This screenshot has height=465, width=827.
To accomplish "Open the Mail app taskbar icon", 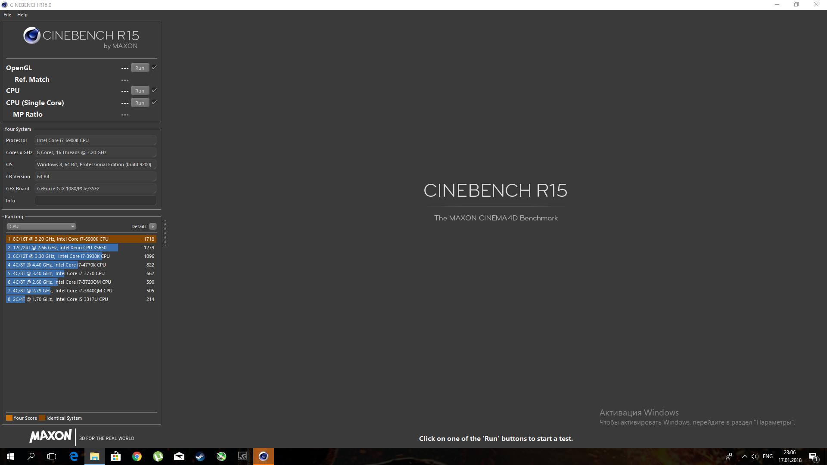I will [179, 456].
